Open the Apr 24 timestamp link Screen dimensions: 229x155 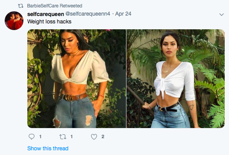(123, 14)
